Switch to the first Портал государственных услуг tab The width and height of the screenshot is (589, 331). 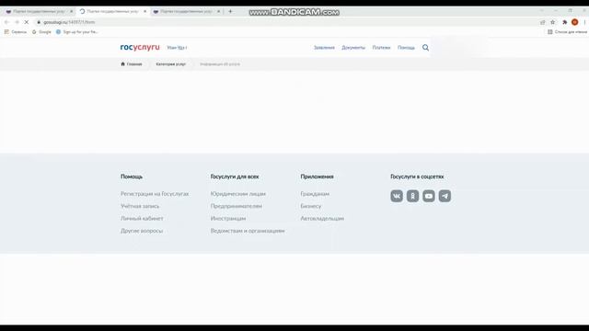(x=39, y=12)
